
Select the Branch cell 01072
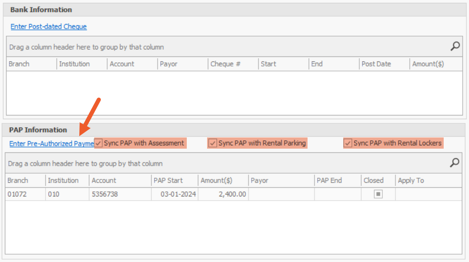pyautogui.click(x=17, y=194)
